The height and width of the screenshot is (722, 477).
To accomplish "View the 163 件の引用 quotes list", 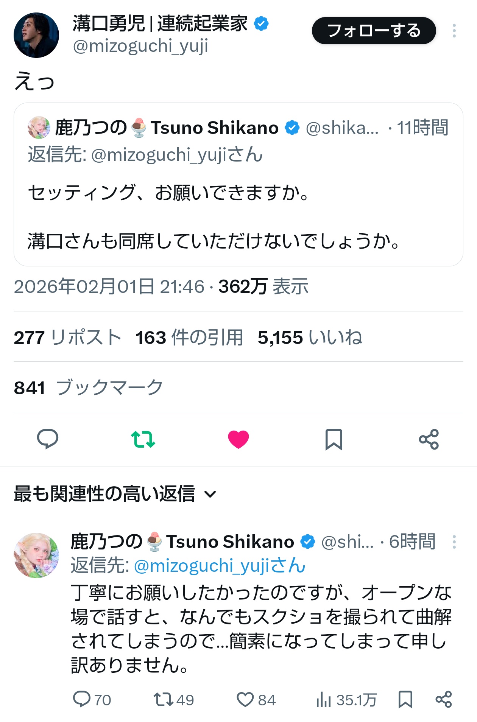I will tap(189, 337).
